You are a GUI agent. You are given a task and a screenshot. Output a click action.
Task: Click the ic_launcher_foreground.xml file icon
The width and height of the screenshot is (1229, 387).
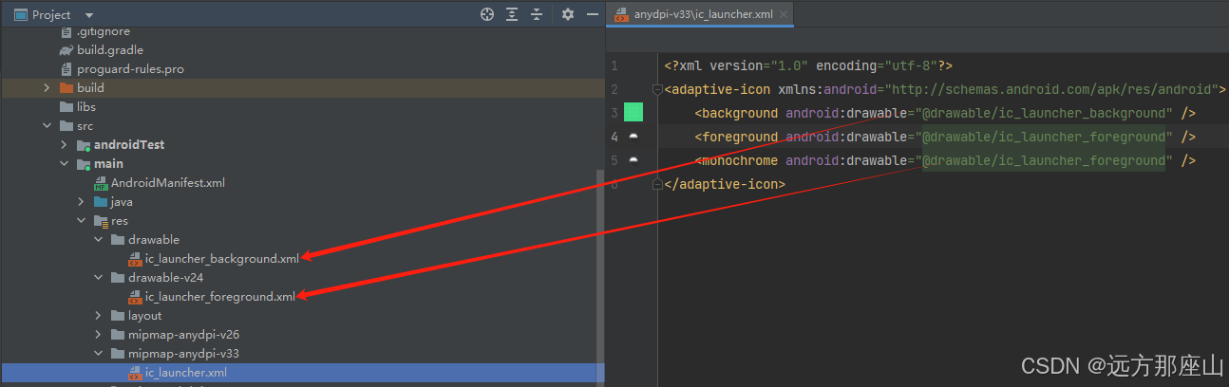click(x=135, y=297)
